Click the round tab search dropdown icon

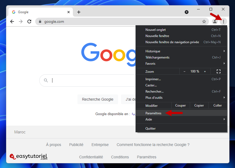coord(187,12)
